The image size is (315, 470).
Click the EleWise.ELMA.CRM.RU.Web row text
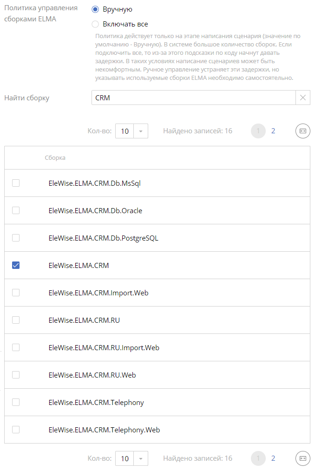tap(92, 375)
